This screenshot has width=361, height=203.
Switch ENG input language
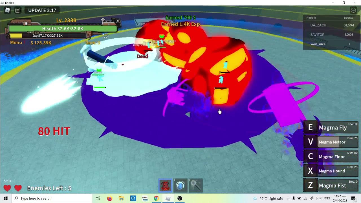click(x=327, y=198)
